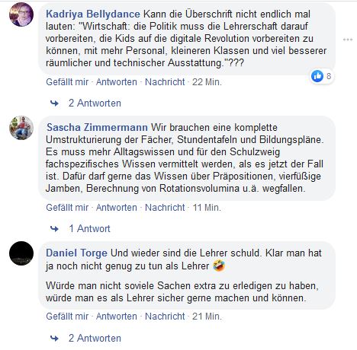The image size is (357, 350).
Task: Expand 1 Antwort under Sascha's comment
Action: (x=89, y=229)
